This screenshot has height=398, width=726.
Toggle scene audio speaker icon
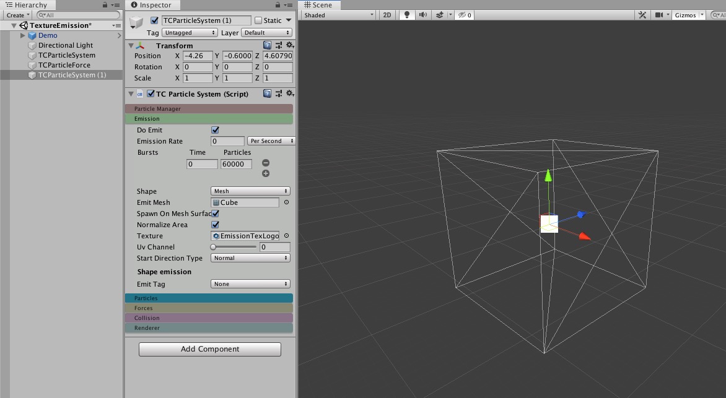[x=422, y=15]
